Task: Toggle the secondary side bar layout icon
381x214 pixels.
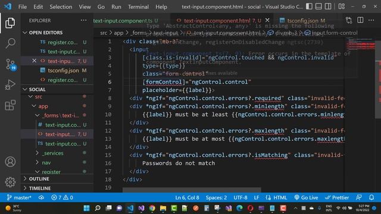Action: click(328, 7)
